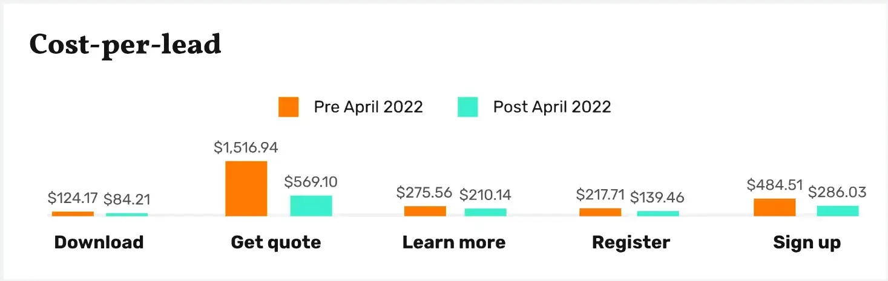Select the orange Learn more bar
This screenshot has height=281, width=888.
(425, 211)
